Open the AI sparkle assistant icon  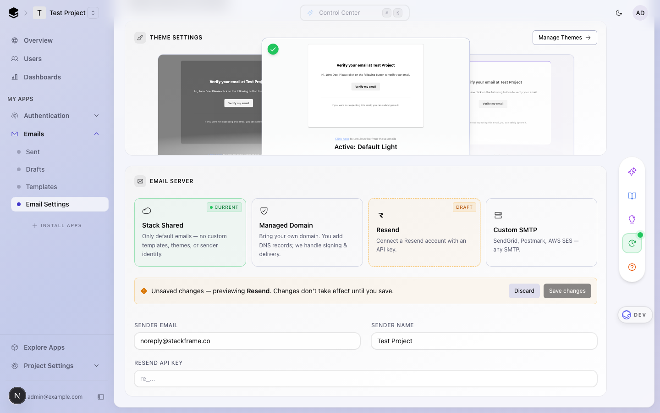[x=632, y=172]
